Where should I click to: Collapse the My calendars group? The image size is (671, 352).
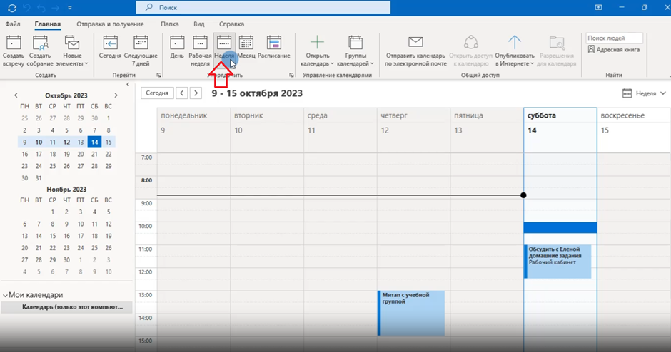[x=5, y=295]
